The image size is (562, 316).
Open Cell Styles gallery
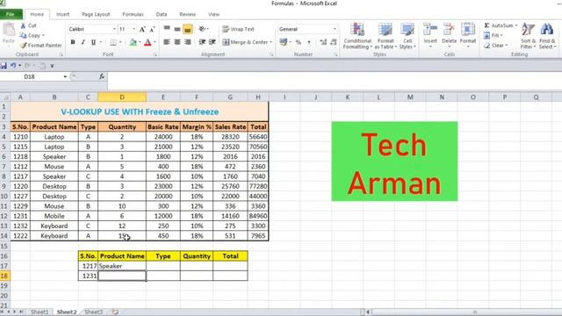pyautogui.click(x=407, y=36)
